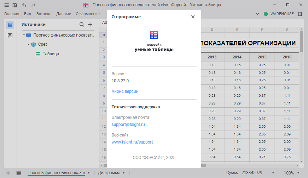Image resolution: width=308 pixels, height=178 pixels.
Task: Click the green WAREHOUSE connection indicator
Action: pyautogui.click(x=266, y=14)
